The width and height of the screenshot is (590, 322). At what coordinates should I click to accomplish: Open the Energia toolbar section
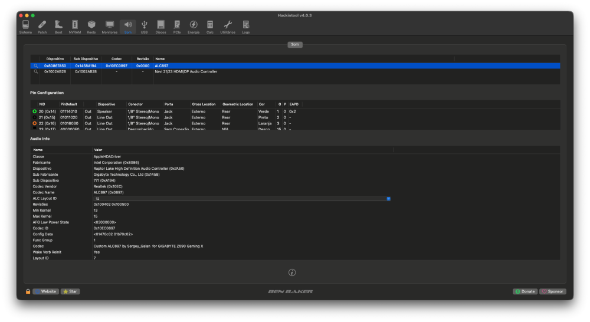(194, 27)
